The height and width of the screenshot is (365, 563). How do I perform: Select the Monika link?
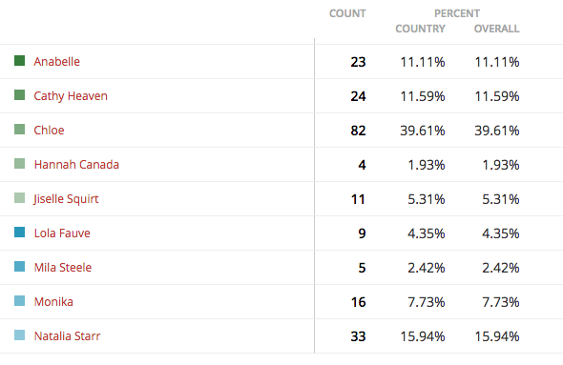pos(53,302)
